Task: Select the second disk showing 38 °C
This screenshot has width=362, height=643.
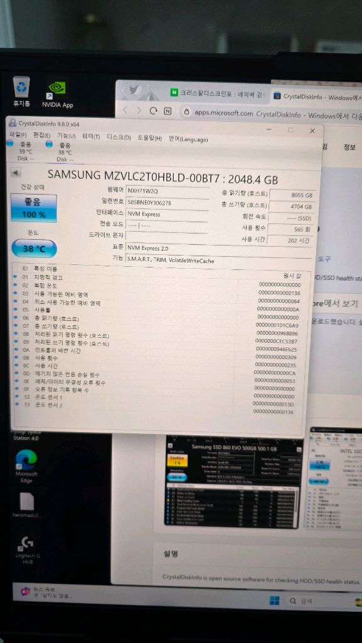Action: click(60, 151)
